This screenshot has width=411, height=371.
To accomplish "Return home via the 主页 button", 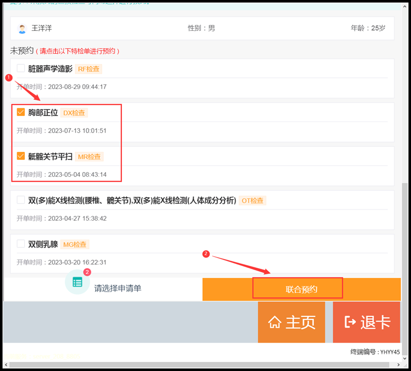I will point(292,322).
